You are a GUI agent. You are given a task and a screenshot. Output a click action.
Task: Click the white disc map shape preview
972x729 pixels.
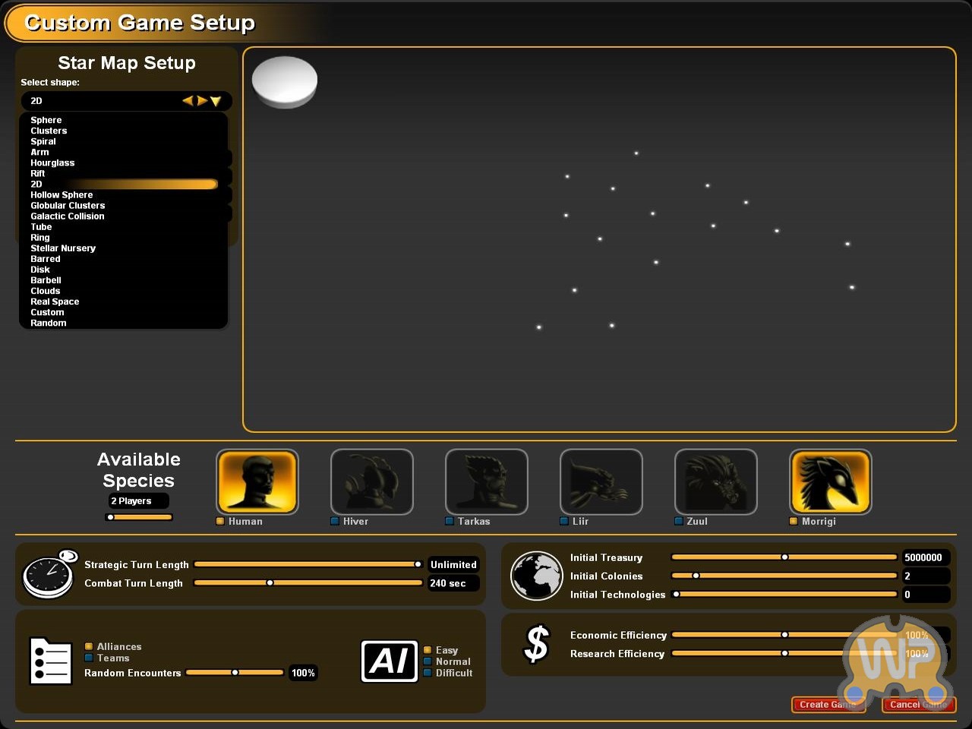284,81
